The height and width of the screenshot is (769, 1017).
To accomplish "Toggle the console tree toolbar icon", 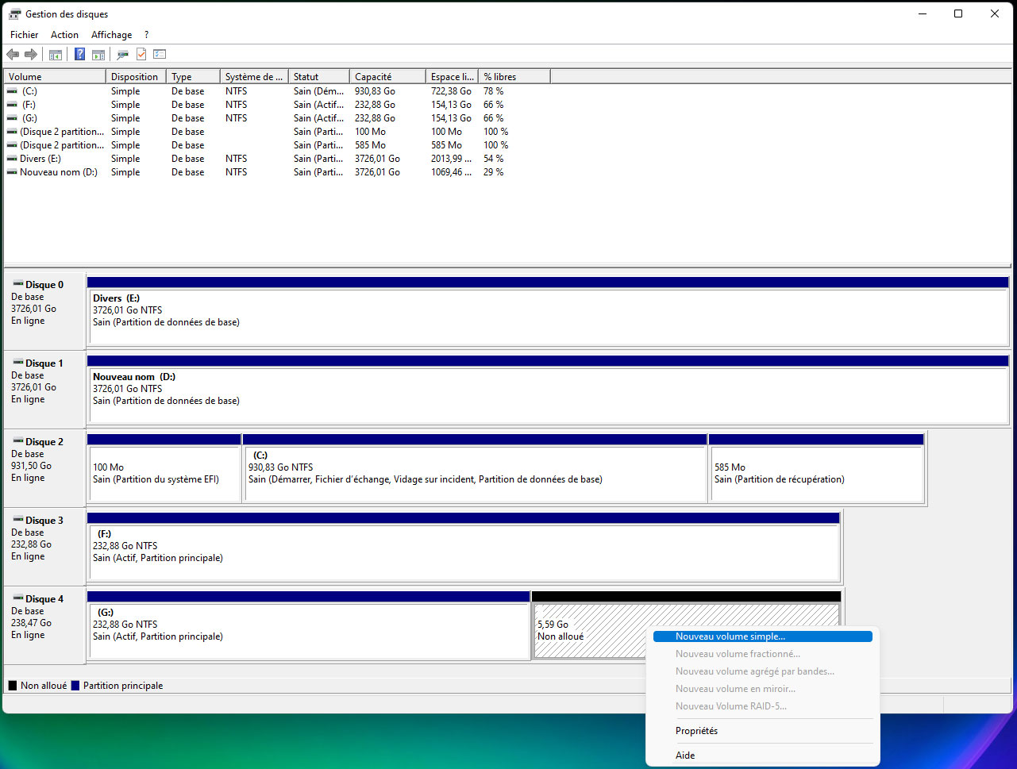I will tap(56, 54).
